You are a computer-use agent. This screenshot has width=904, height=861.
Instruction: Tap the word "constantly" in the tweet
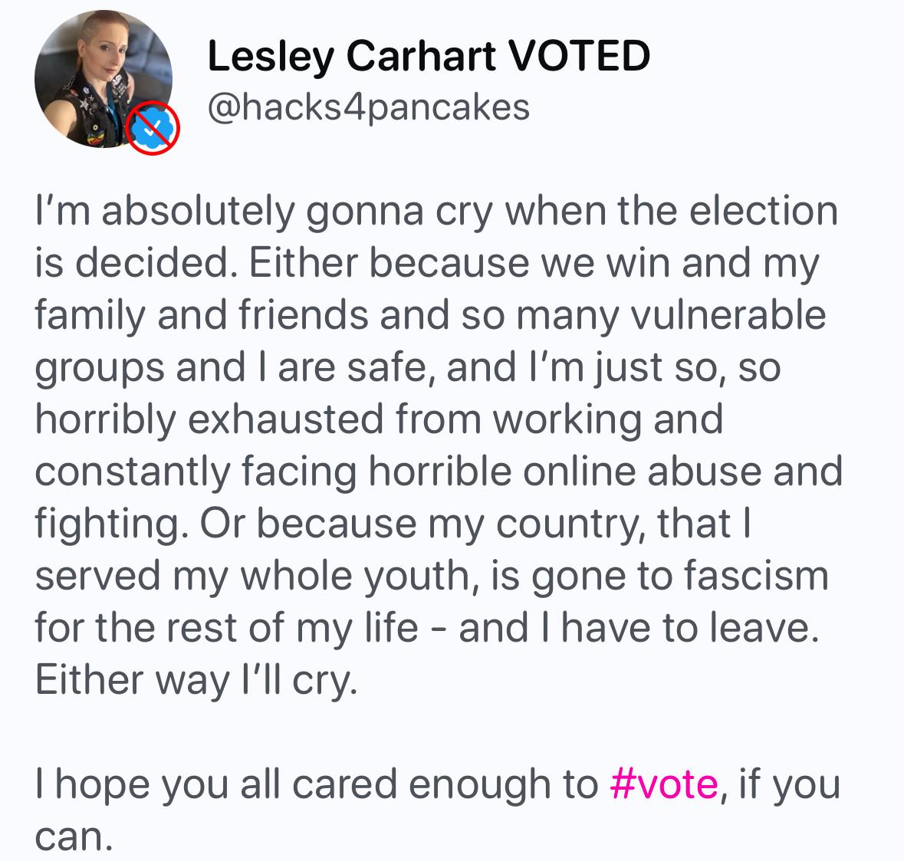click(x=132, y=472)
